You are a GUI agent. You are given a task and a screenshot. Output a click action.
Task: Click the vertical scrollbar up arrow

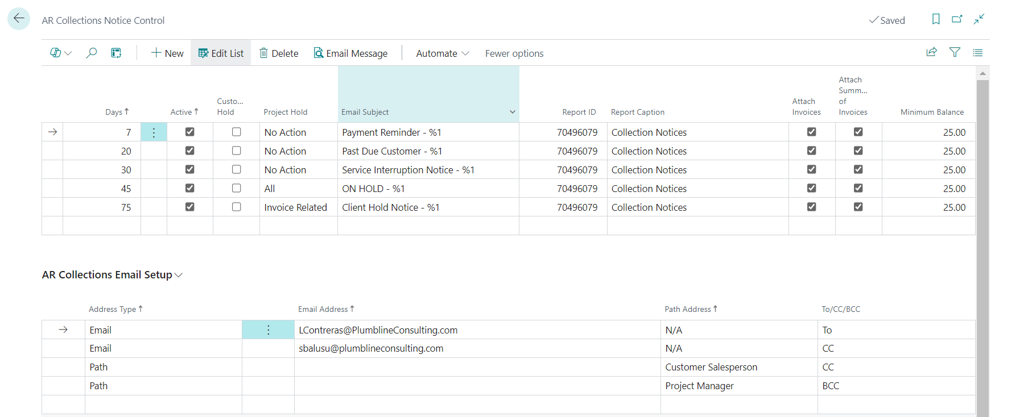[983, 73]
